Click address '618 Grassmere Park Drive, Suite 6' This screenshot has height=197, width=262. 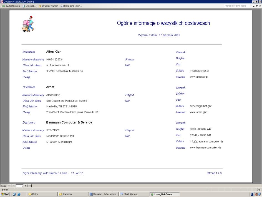pyautogui.click(x=67, y=101)
